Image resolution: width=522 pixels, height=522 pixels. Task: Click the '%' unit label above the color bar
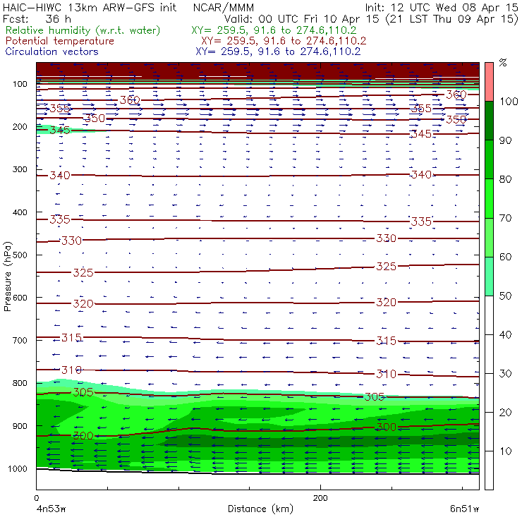[503, 63]
